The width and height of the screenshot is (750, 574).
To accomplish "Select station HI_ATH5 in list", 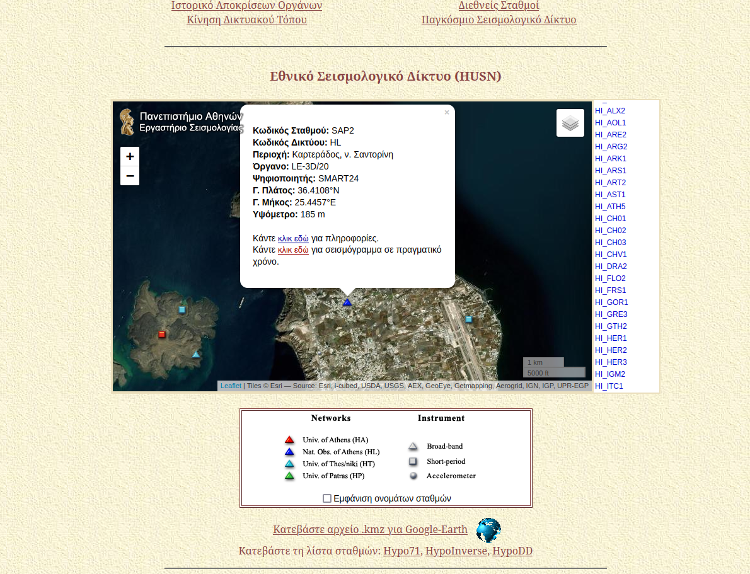I will (610, 206).
